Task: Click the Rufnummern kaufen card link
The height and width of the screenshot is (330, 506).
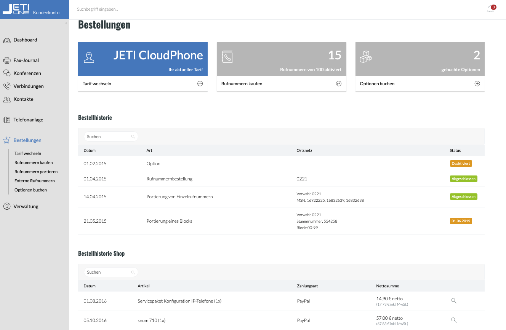Action: [282, 84]
